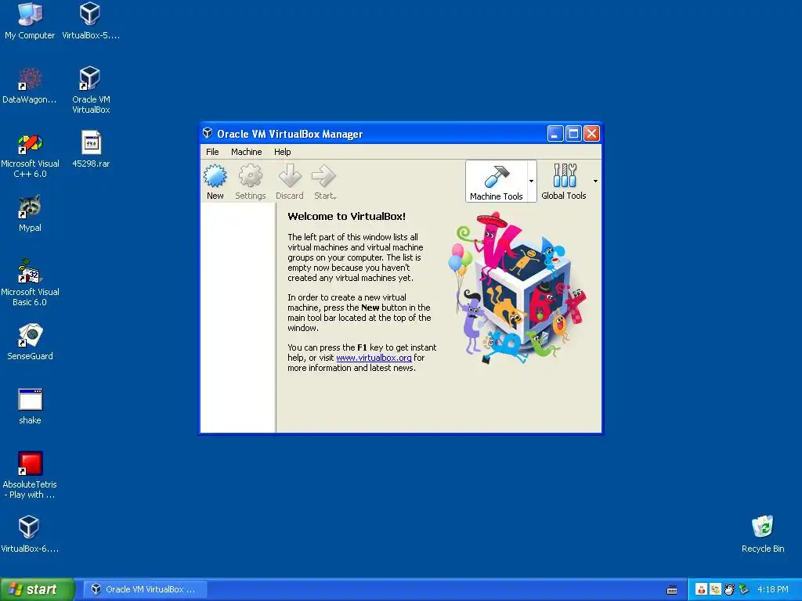Click the cow face system tray icon
Viewport: 802px width, 601px height.
tap(729, 589)
